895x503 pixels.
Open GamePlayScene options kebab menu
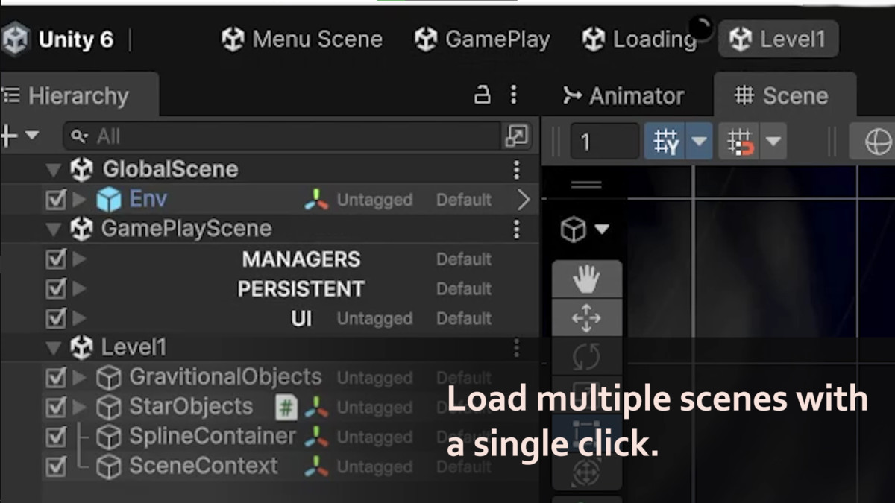coord(516,229)
